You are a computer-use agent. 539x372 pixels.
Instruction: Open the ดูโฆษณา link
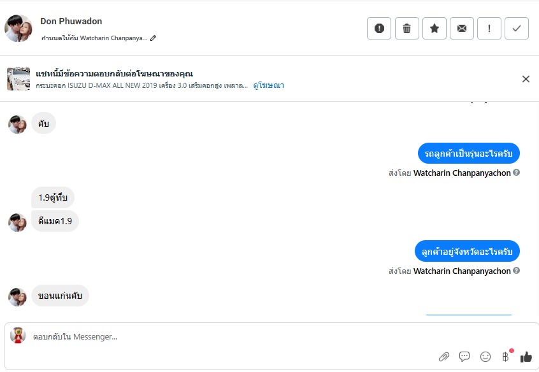coord(268,85)
